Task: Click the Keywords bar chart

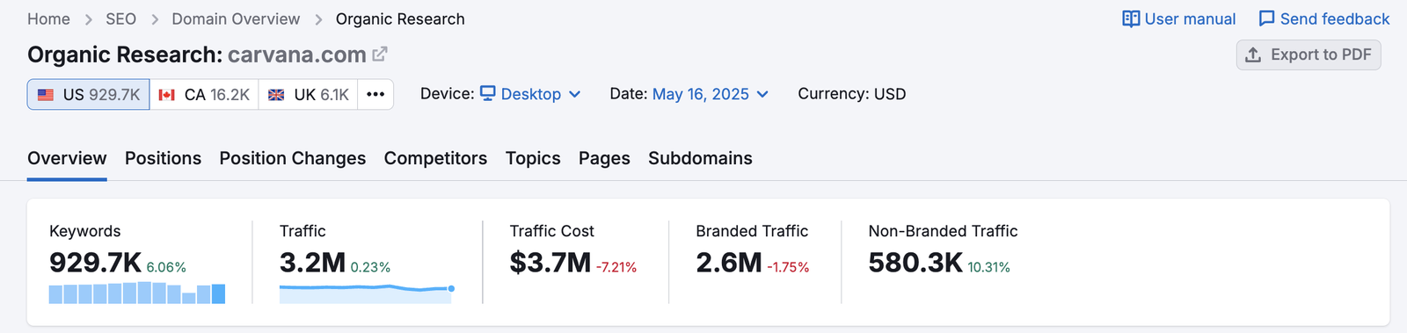Action: [x=137, y=293]
